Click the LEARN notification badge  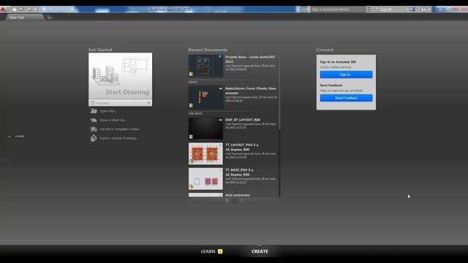tap(220, 251)
